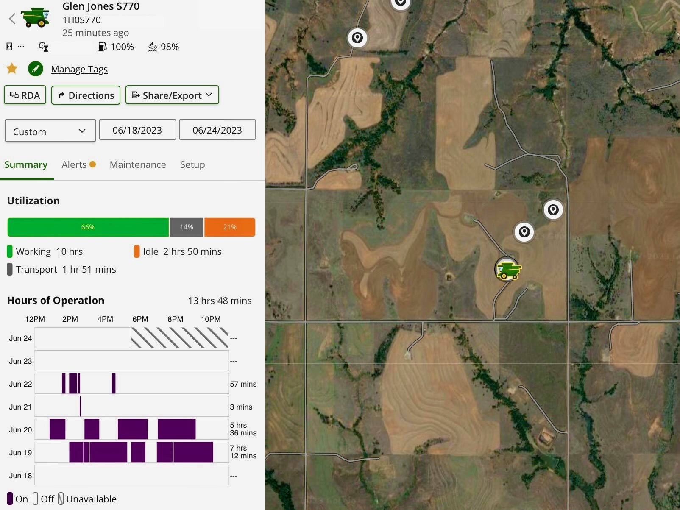Click the fuel level 100% icon

coord(102,47)
